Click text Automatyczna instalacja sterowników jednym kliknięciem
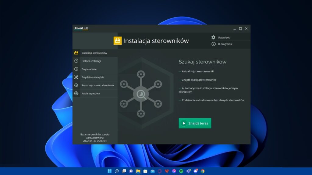The width and height of the screenshot is (312, 175). point(208,90)
